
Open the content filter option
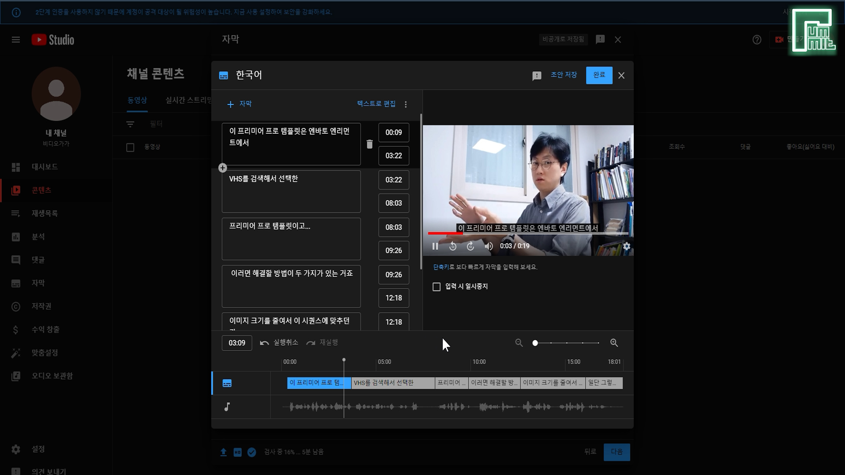(x=130, y=124)
